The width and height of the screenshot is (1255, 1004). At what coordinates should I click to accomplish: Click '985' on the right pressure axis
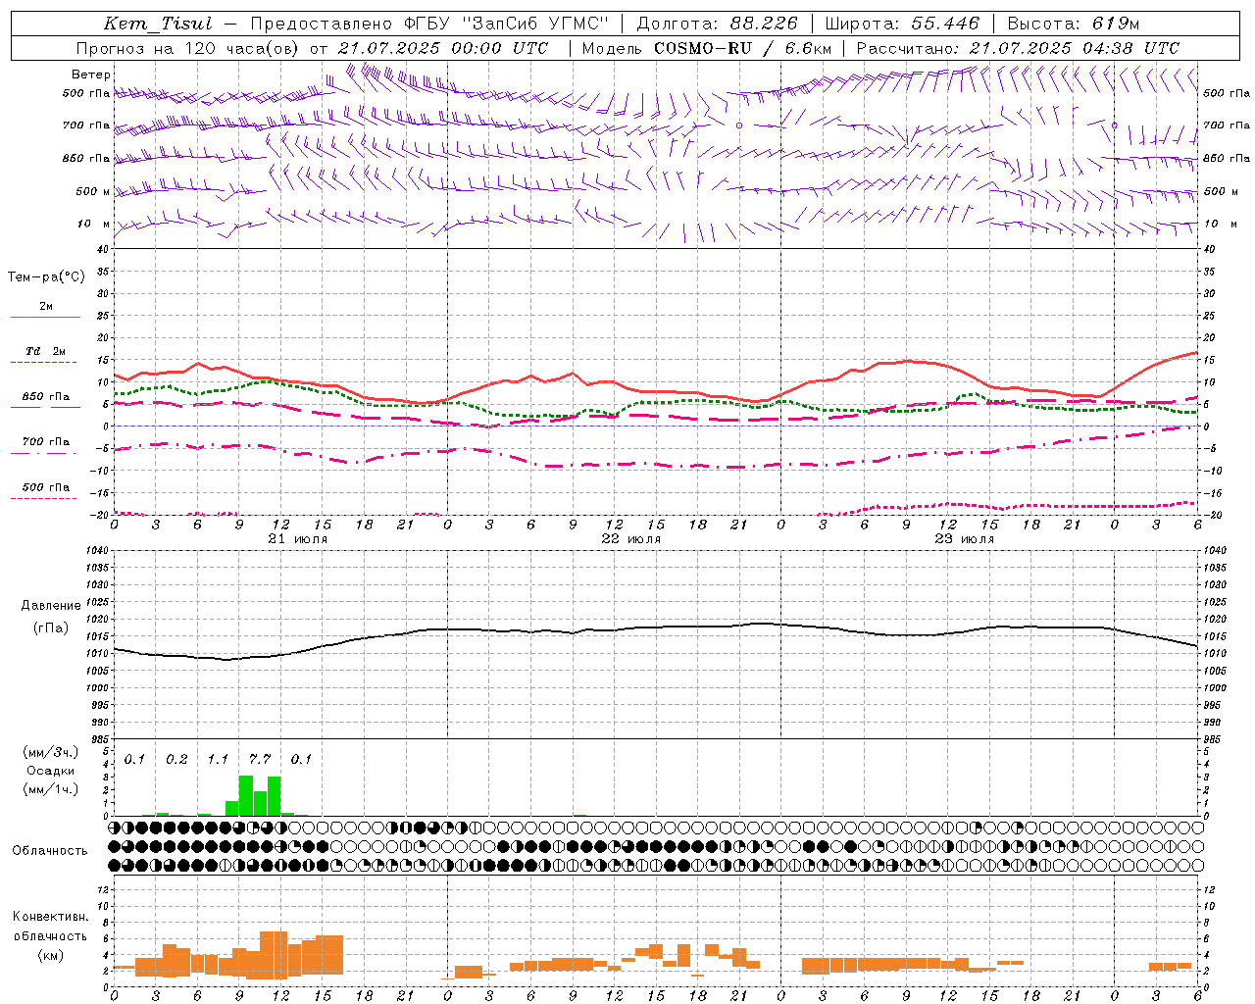tap(1213, 739)
